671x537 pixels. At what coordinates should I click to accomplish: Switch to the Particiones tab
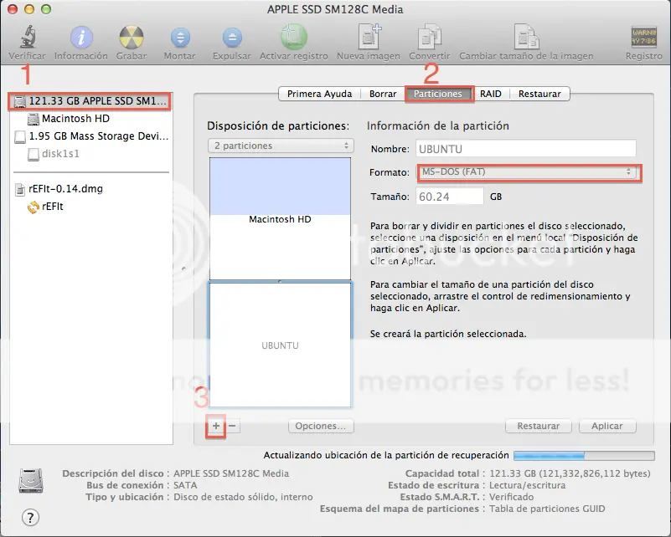(x=438, y=94)
